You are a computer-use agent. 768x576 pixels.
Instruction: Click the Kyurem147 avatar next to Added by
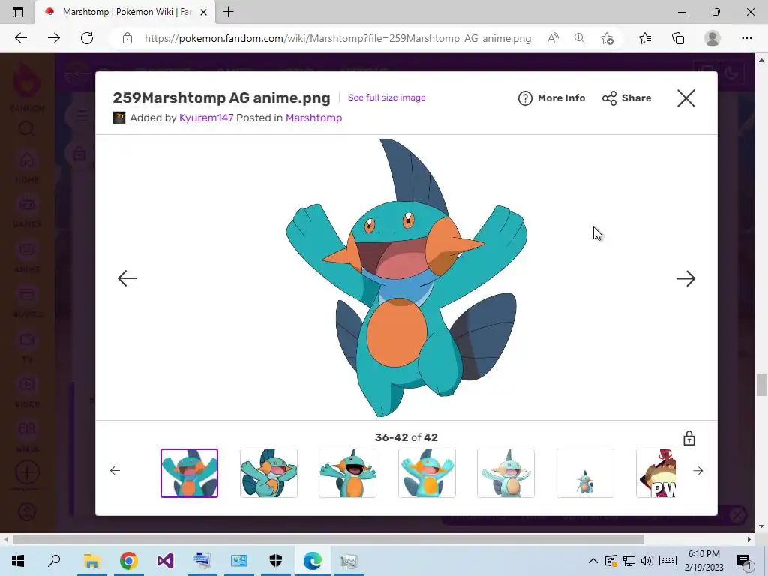[119, 118]
